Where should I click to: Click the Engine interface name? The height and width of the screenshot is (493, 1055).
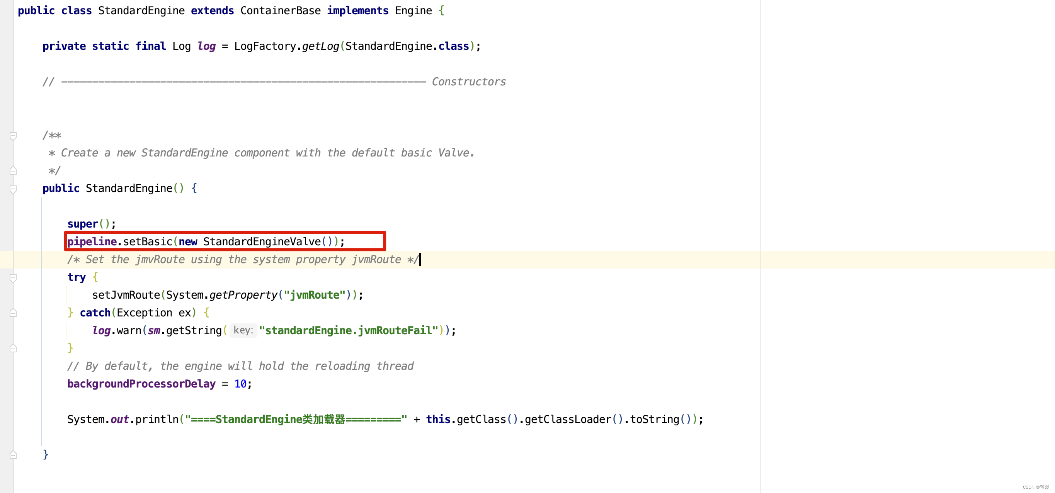tap(413, 11)
